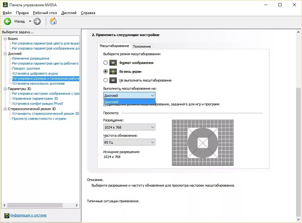302x223 pixels.
Task: Click the scaling preview test pattern
Action: click(203, 143)
